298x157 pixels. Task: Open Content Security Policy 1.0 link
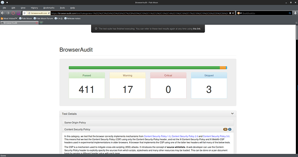157,136
